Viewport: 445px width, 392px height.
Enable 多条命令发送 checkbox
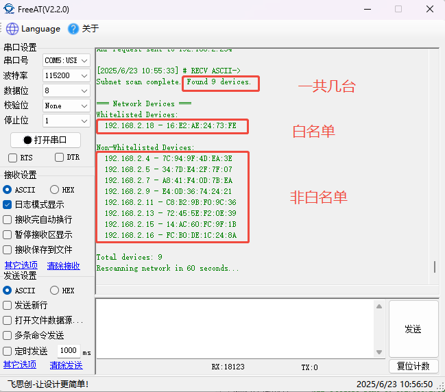tap(7, 336)
